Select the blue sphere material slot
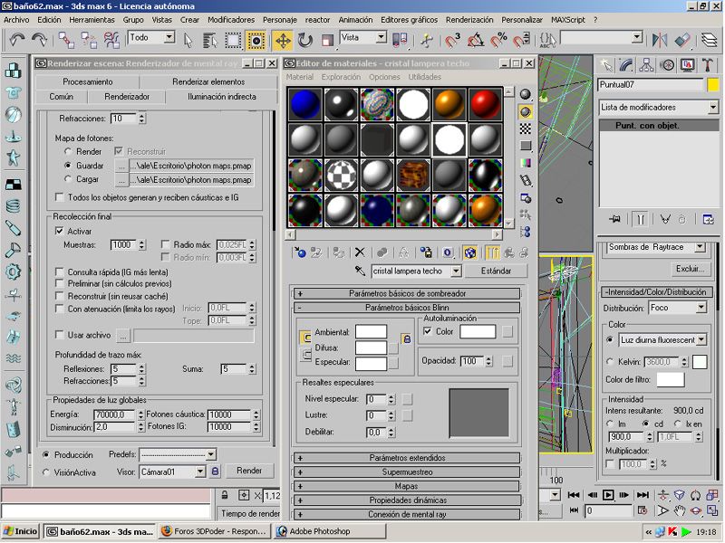 (x=304, y=104)
